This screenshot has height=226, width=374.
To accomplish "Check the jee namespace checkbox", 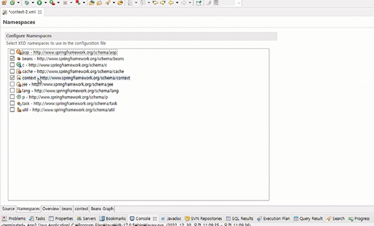I will 12,84.
